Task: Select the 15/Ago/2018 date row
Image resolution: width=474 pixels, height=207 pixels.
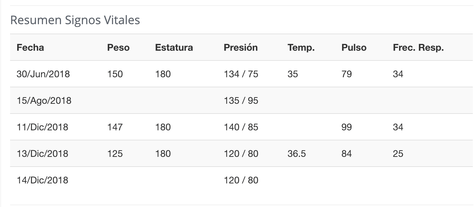Action: click(241, 101)
